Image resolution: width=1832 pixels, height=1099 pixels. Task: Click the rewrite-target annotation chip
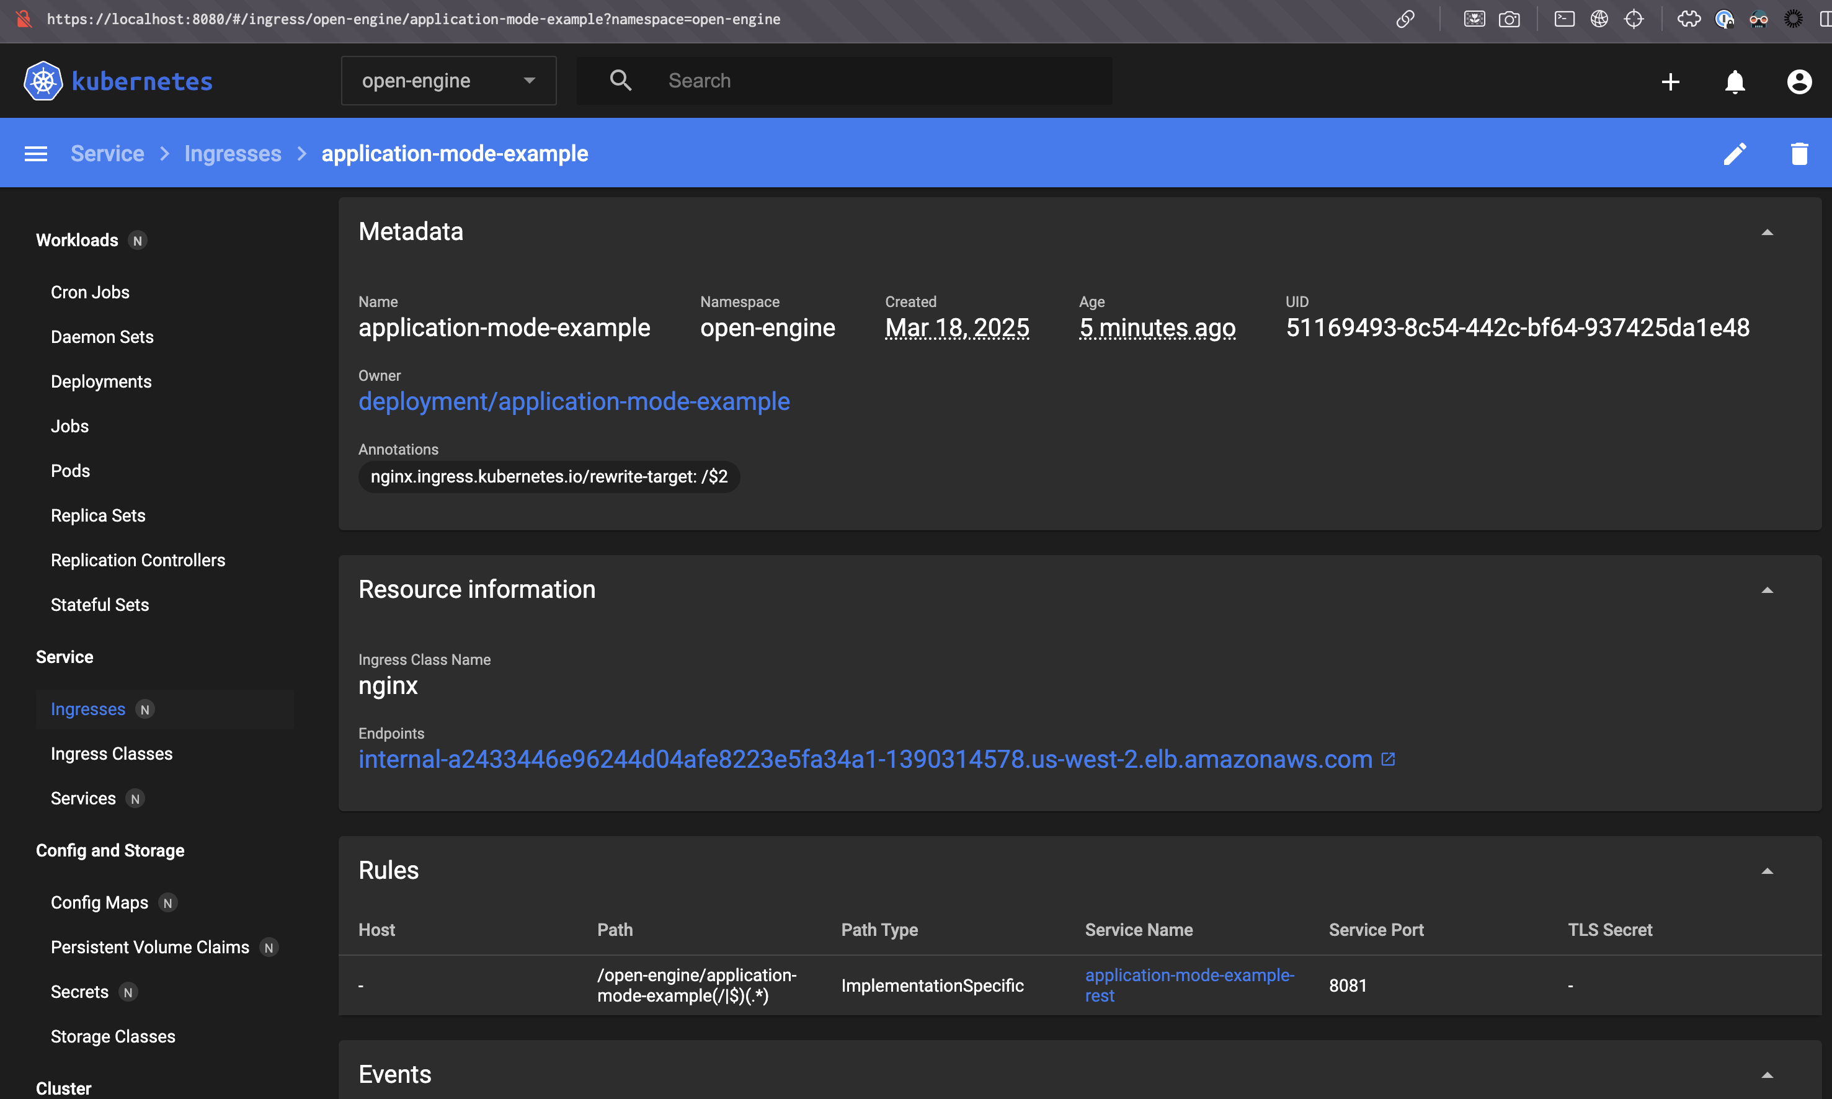(549, 476)
